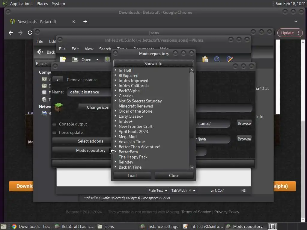This screenshot has width=307, height=230.
Task: Enable the Console output checkbox
Action: (55, 124)
